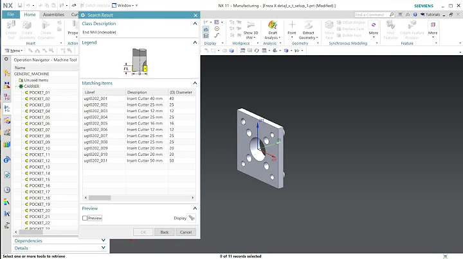The height and width of the screenshot is (259, 463).
Task: Select row ugt0202_009 in Matching Items
Action: (x=139, y=148)
